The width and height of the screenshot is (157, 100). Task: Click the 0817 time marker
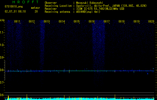coord(107,21)
